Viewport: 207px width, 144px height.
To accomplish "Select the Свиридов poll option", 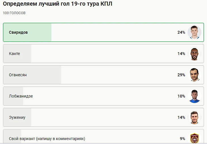I will coord(18,32).
